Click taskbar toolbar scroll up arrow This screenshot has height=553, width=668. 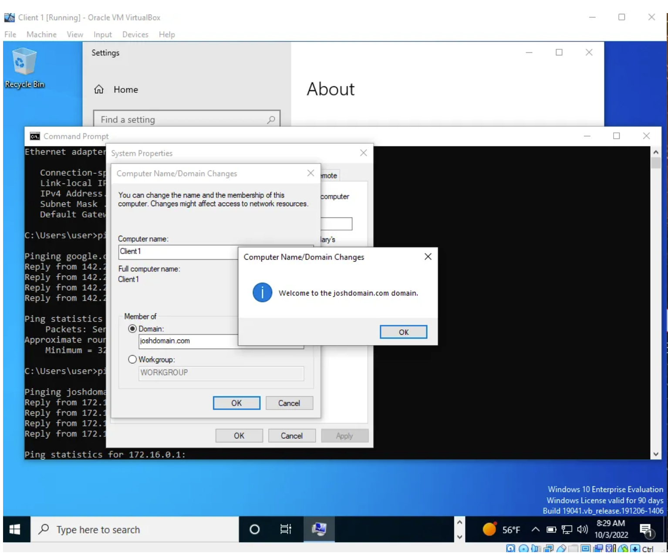coord(459,522)
